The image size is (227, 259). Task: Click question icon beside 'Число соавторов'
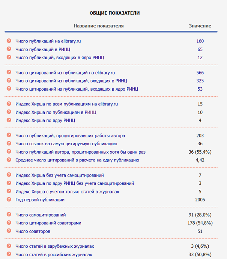coord(9,231)
